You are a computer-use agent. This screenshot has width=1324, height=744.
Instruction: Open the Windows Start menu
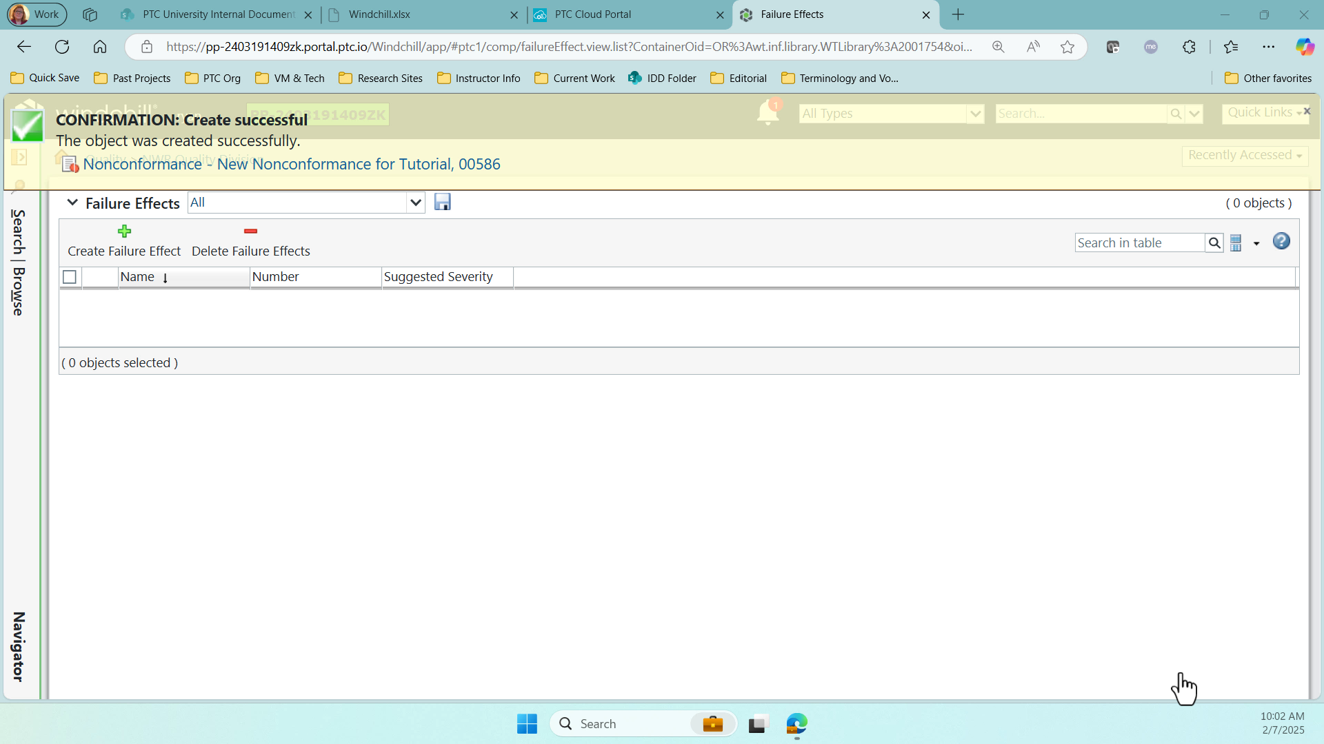pyautogui.click(x=527, y=724)
